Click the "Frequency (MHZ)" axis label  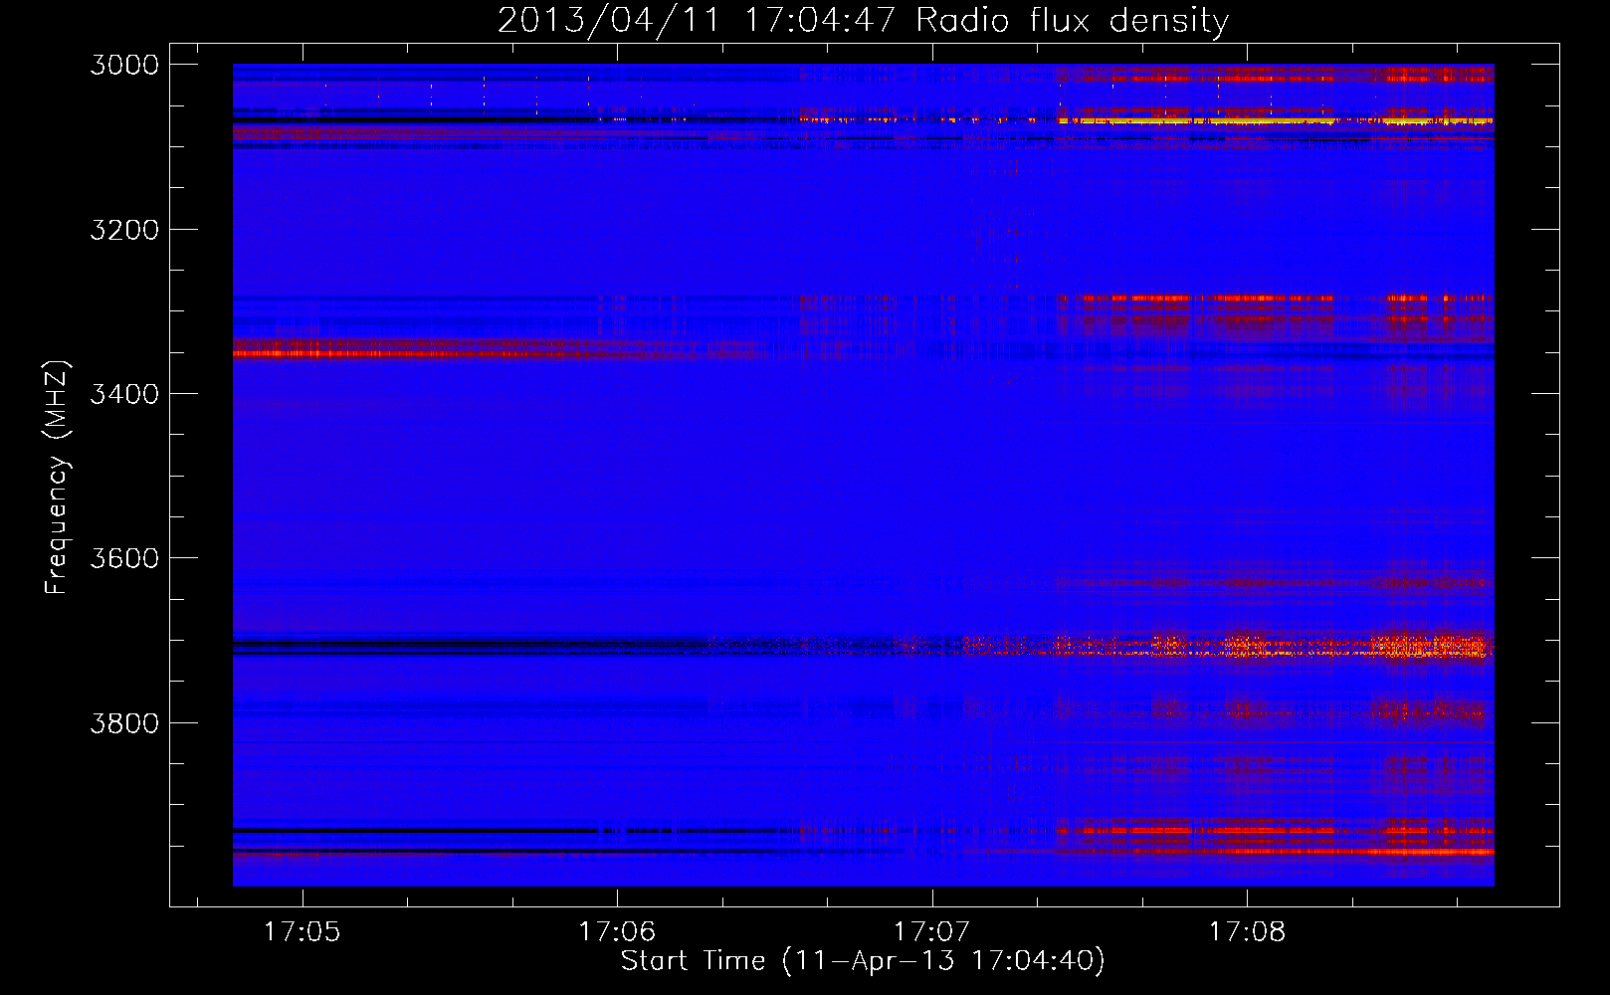[x=57, y=478]
